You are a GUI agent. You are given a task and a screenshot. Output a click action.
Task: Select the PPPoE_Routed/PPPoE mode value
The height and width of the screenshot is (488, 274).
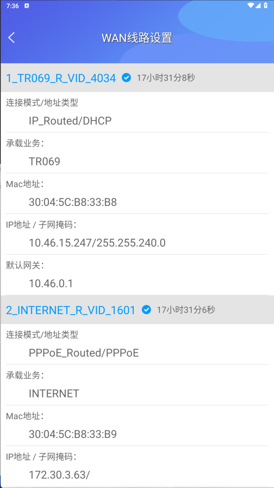coord(84,353)
